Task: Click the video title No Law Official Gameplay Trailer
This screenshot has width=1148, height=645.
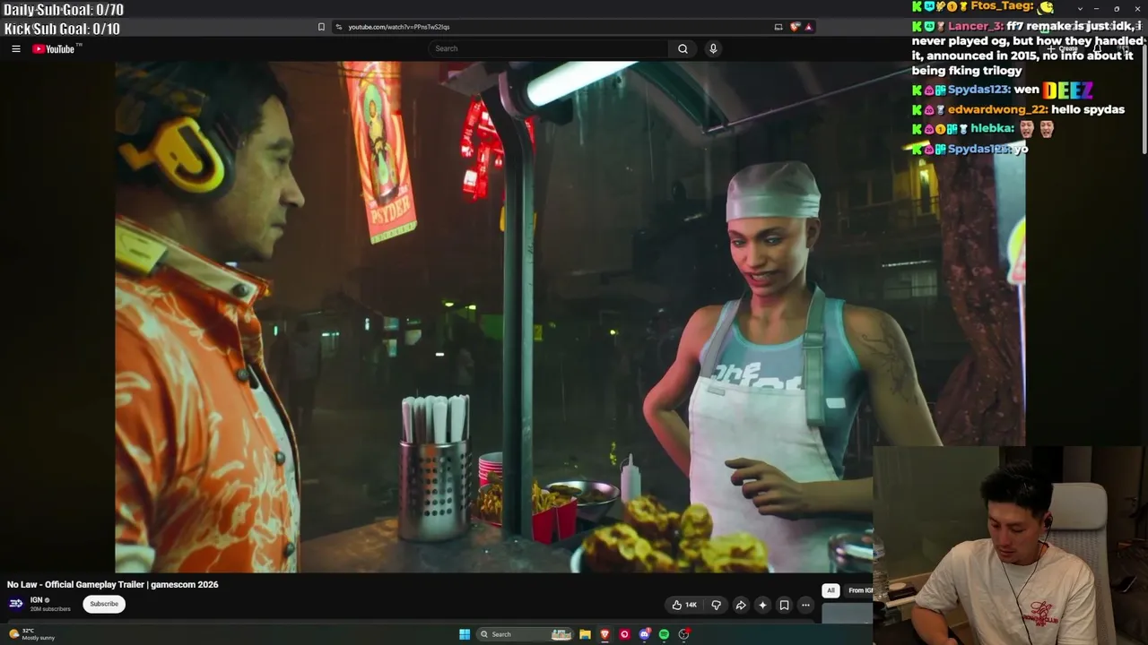Action: (113, 584)
